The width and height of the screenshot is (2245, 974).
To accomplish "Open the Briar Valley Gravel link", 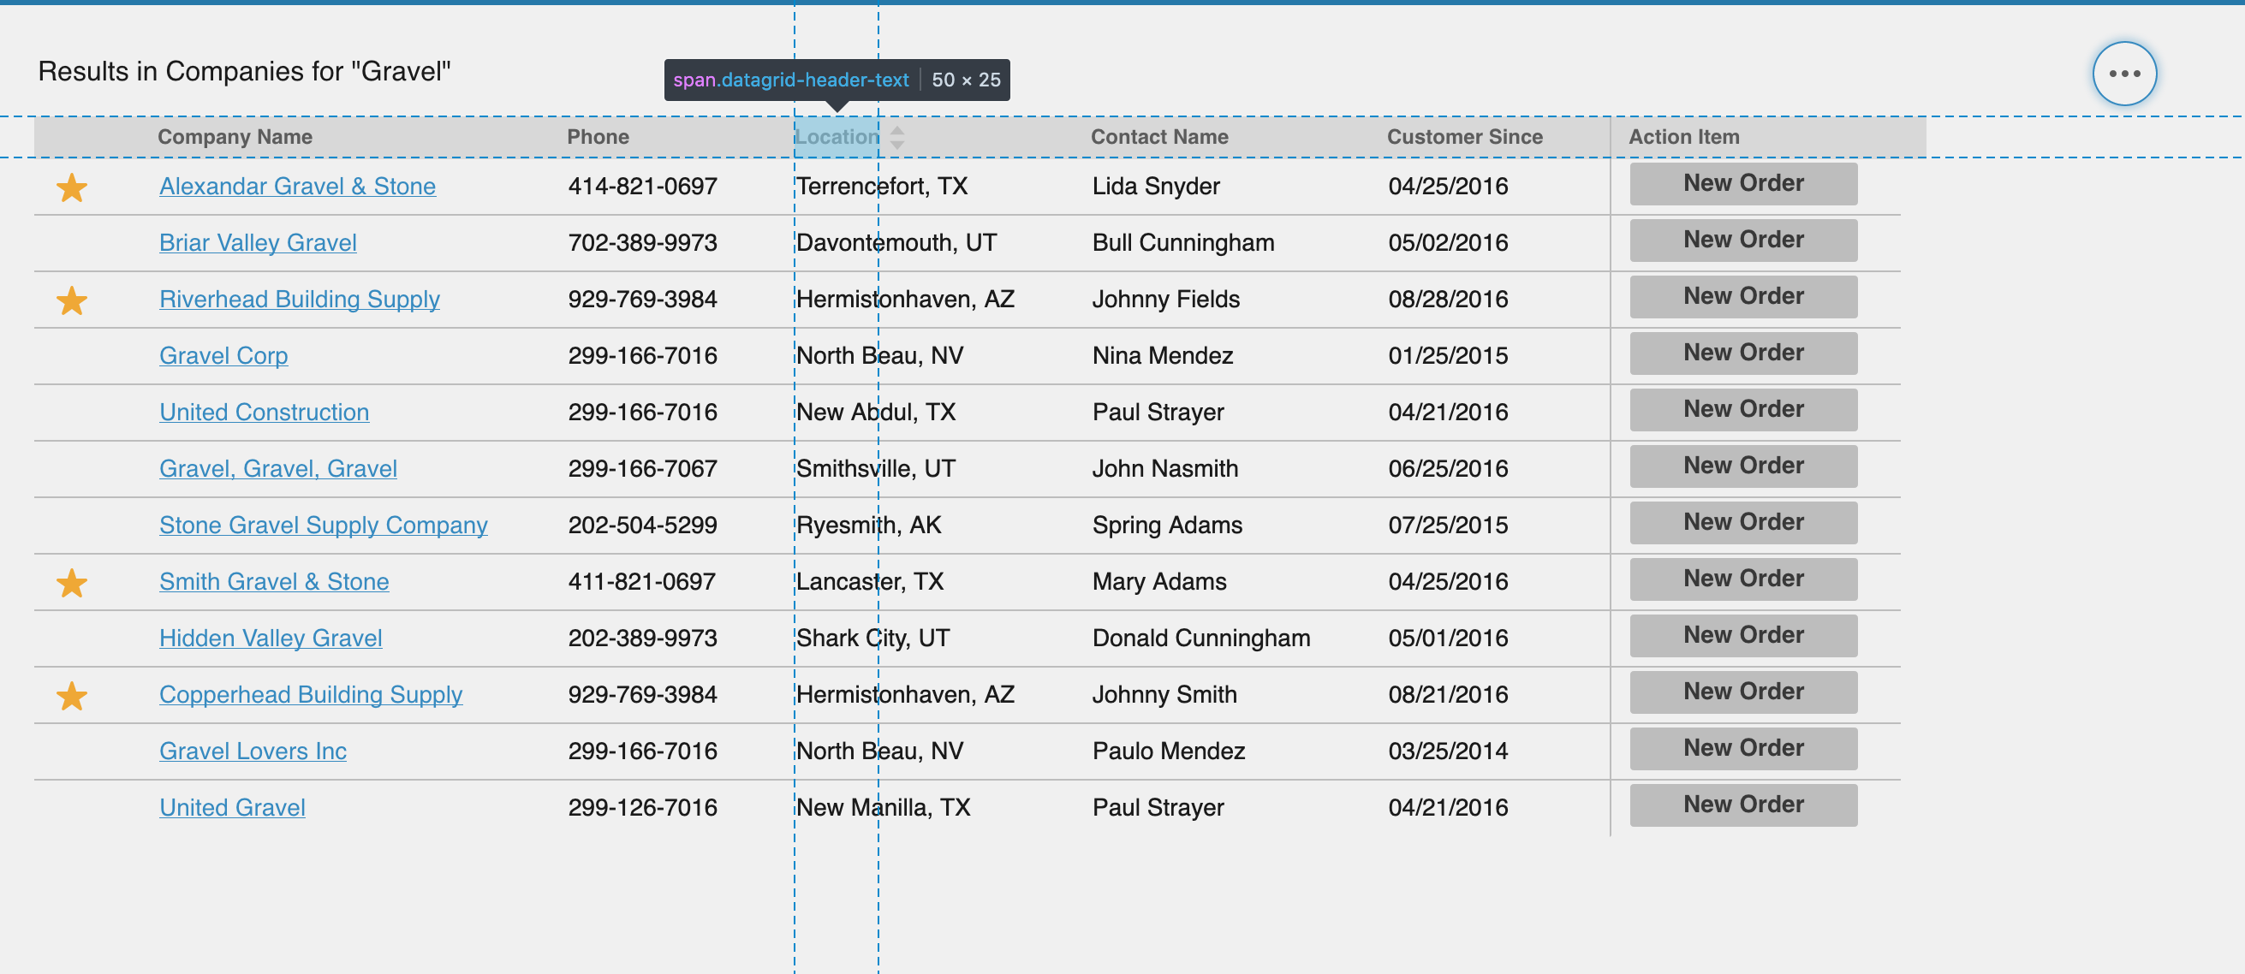I will click(258, 243).
